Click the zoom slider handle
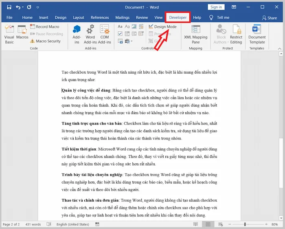This screenshot has height=229, width=285. coord(245,224)
